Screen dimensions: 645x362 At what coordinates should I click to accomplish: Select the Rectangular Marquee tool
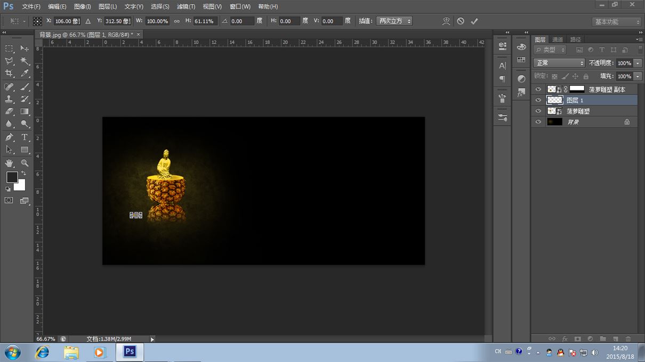(9, 48)
